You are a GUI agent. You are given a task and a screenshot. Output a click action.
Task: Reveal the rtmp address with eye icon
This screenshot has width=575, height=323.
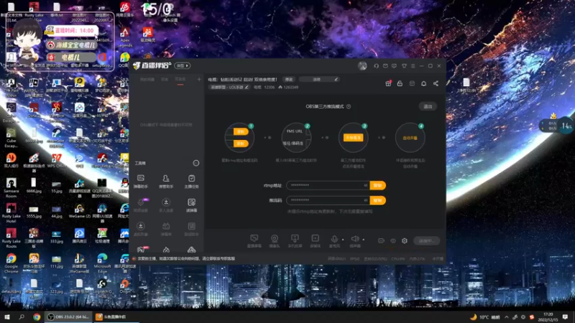pyautogui.click(x=366, y=185)
